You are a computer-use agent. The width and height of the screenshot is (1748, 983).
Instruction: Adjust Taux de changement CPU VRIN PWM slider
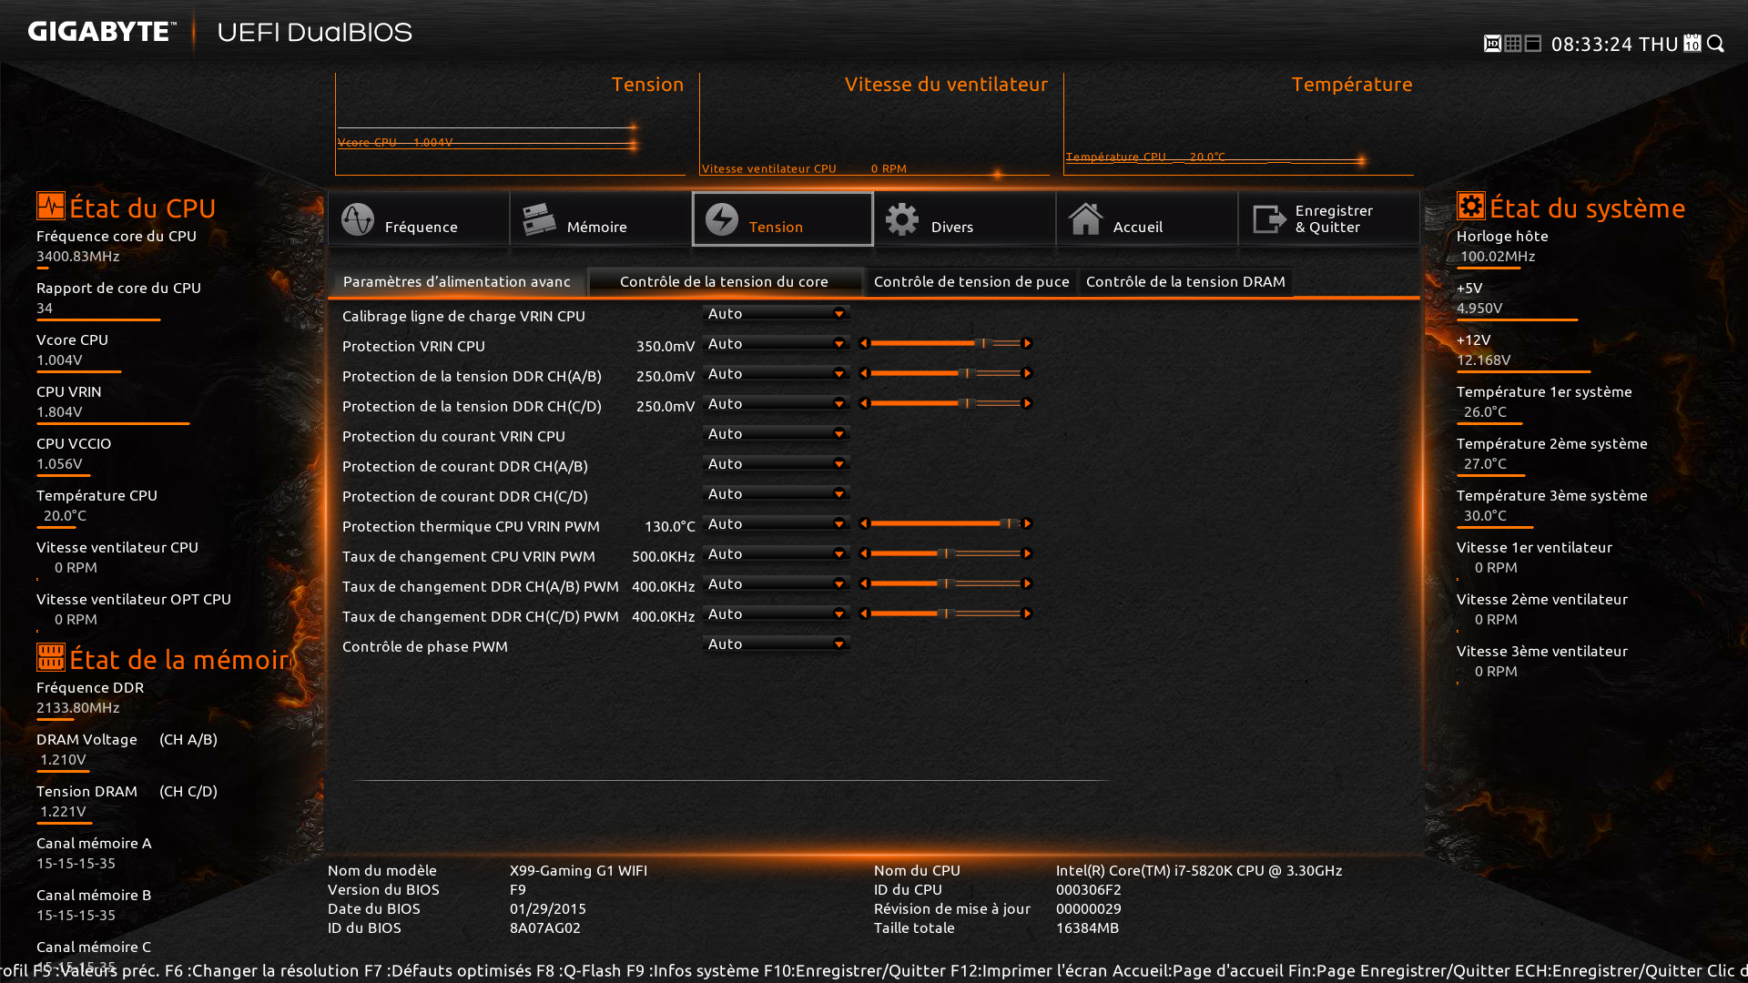click(x=945, y=553)
